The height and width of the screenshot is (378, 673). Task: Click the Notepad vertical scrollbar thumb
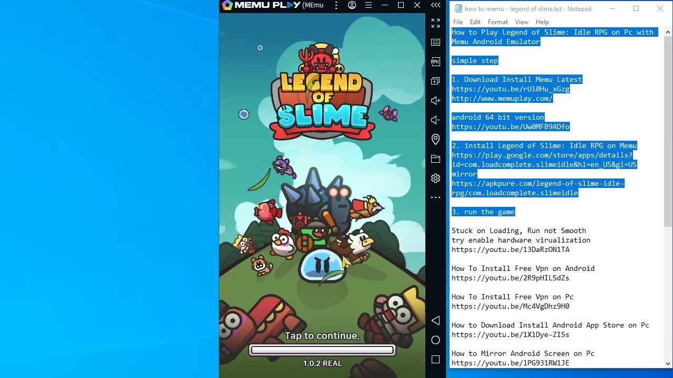click(x=668, y=131)
